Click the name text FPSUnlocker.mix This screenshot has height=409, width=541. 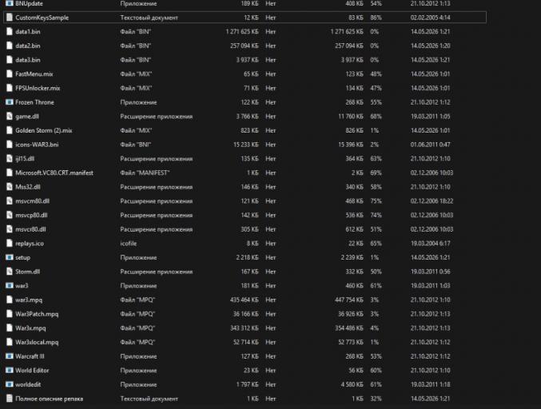tap(38, 89)
